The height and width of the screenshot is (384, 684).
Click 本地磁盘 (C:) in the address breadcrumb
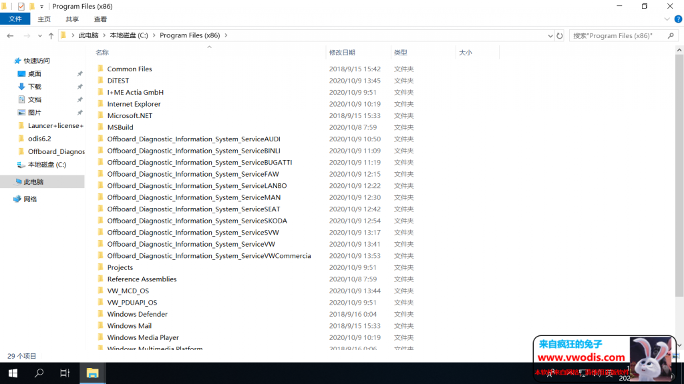point(128,35)
